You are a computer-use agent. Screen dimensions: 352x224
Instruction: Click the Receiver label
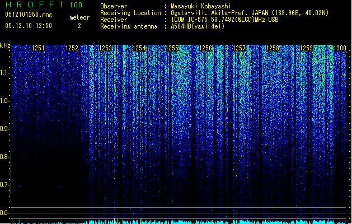114,20
